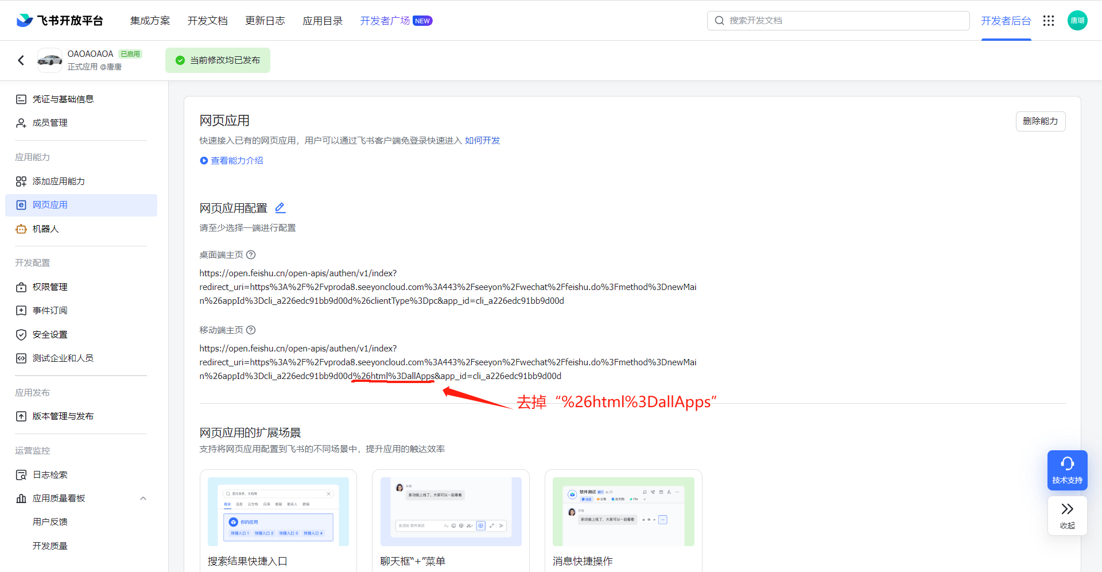Screen dimensions: 1102x572
Task: Open the 查看能力介绍 link
Action: tap(237, 161)
